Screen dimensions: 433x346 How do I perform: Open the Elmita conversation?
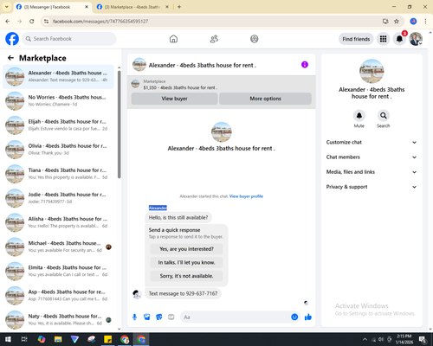[58, 271]
